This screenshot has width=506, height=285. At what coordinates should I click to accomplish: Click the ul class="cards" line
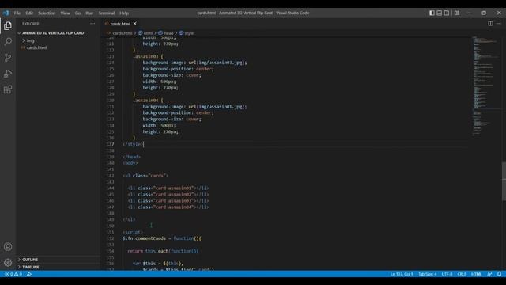point(145,176)
